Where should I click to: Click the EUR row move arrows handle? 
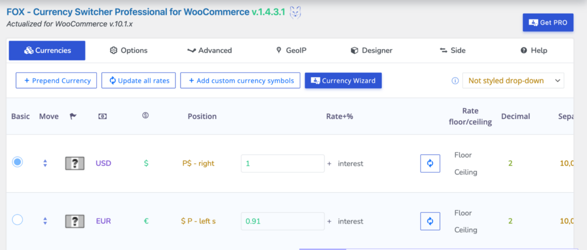point(45,221)
